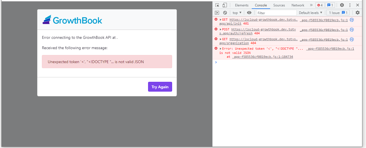Open source link on GET organization row
366x148 pixels.
tap(324, 39)
